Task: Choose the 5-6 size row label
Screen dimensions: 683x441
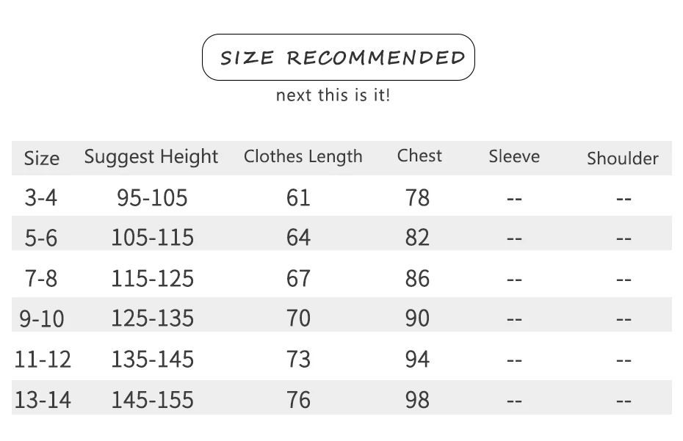Action: pyautogui.click(x=41, y=238)
